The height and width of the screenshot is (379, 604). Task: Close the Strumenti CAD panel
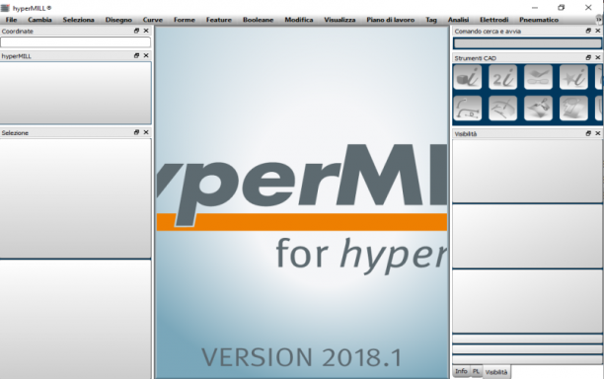pyautogui.click(x=598, y=57)
